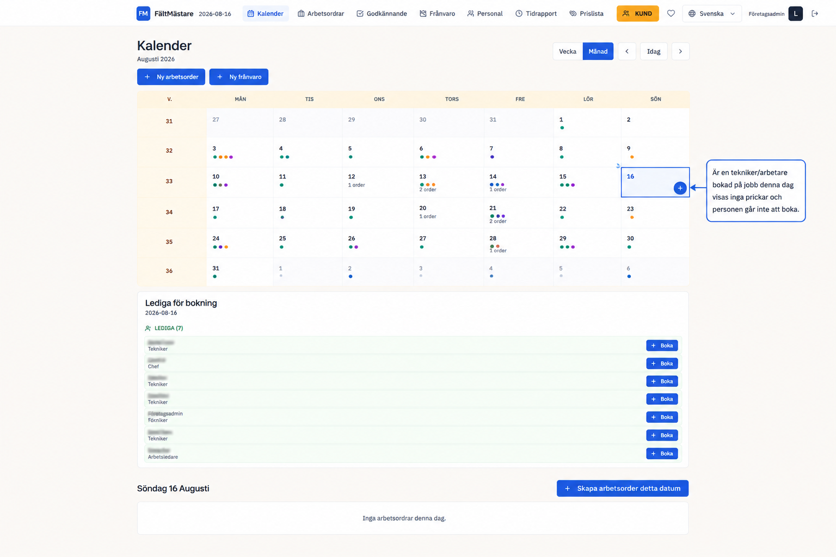This screenshot has width=836, height=557.
Task: Click the logout icon
Action: click(815, 14)
